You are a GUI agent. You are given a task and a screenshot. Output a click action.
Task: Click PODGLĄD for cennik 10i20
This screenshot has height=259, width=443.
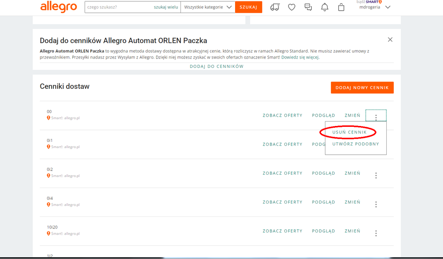(x=323, y=231)
